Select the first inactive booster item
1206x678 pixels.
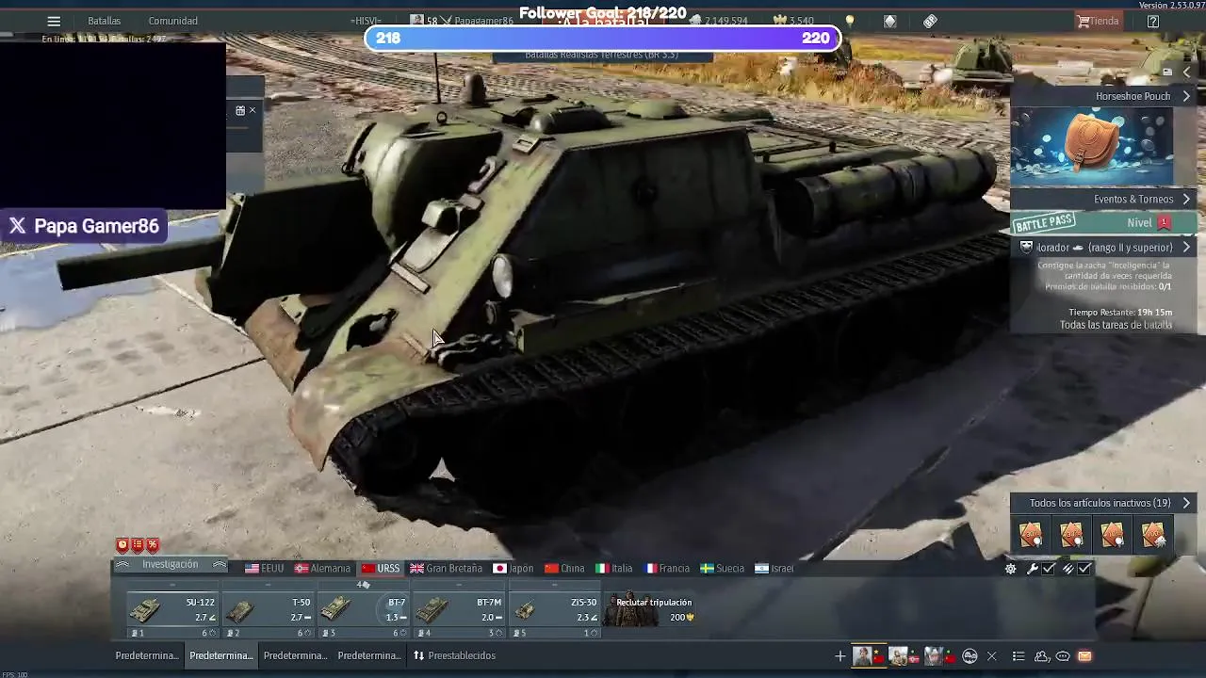(x=1031, y=535)
